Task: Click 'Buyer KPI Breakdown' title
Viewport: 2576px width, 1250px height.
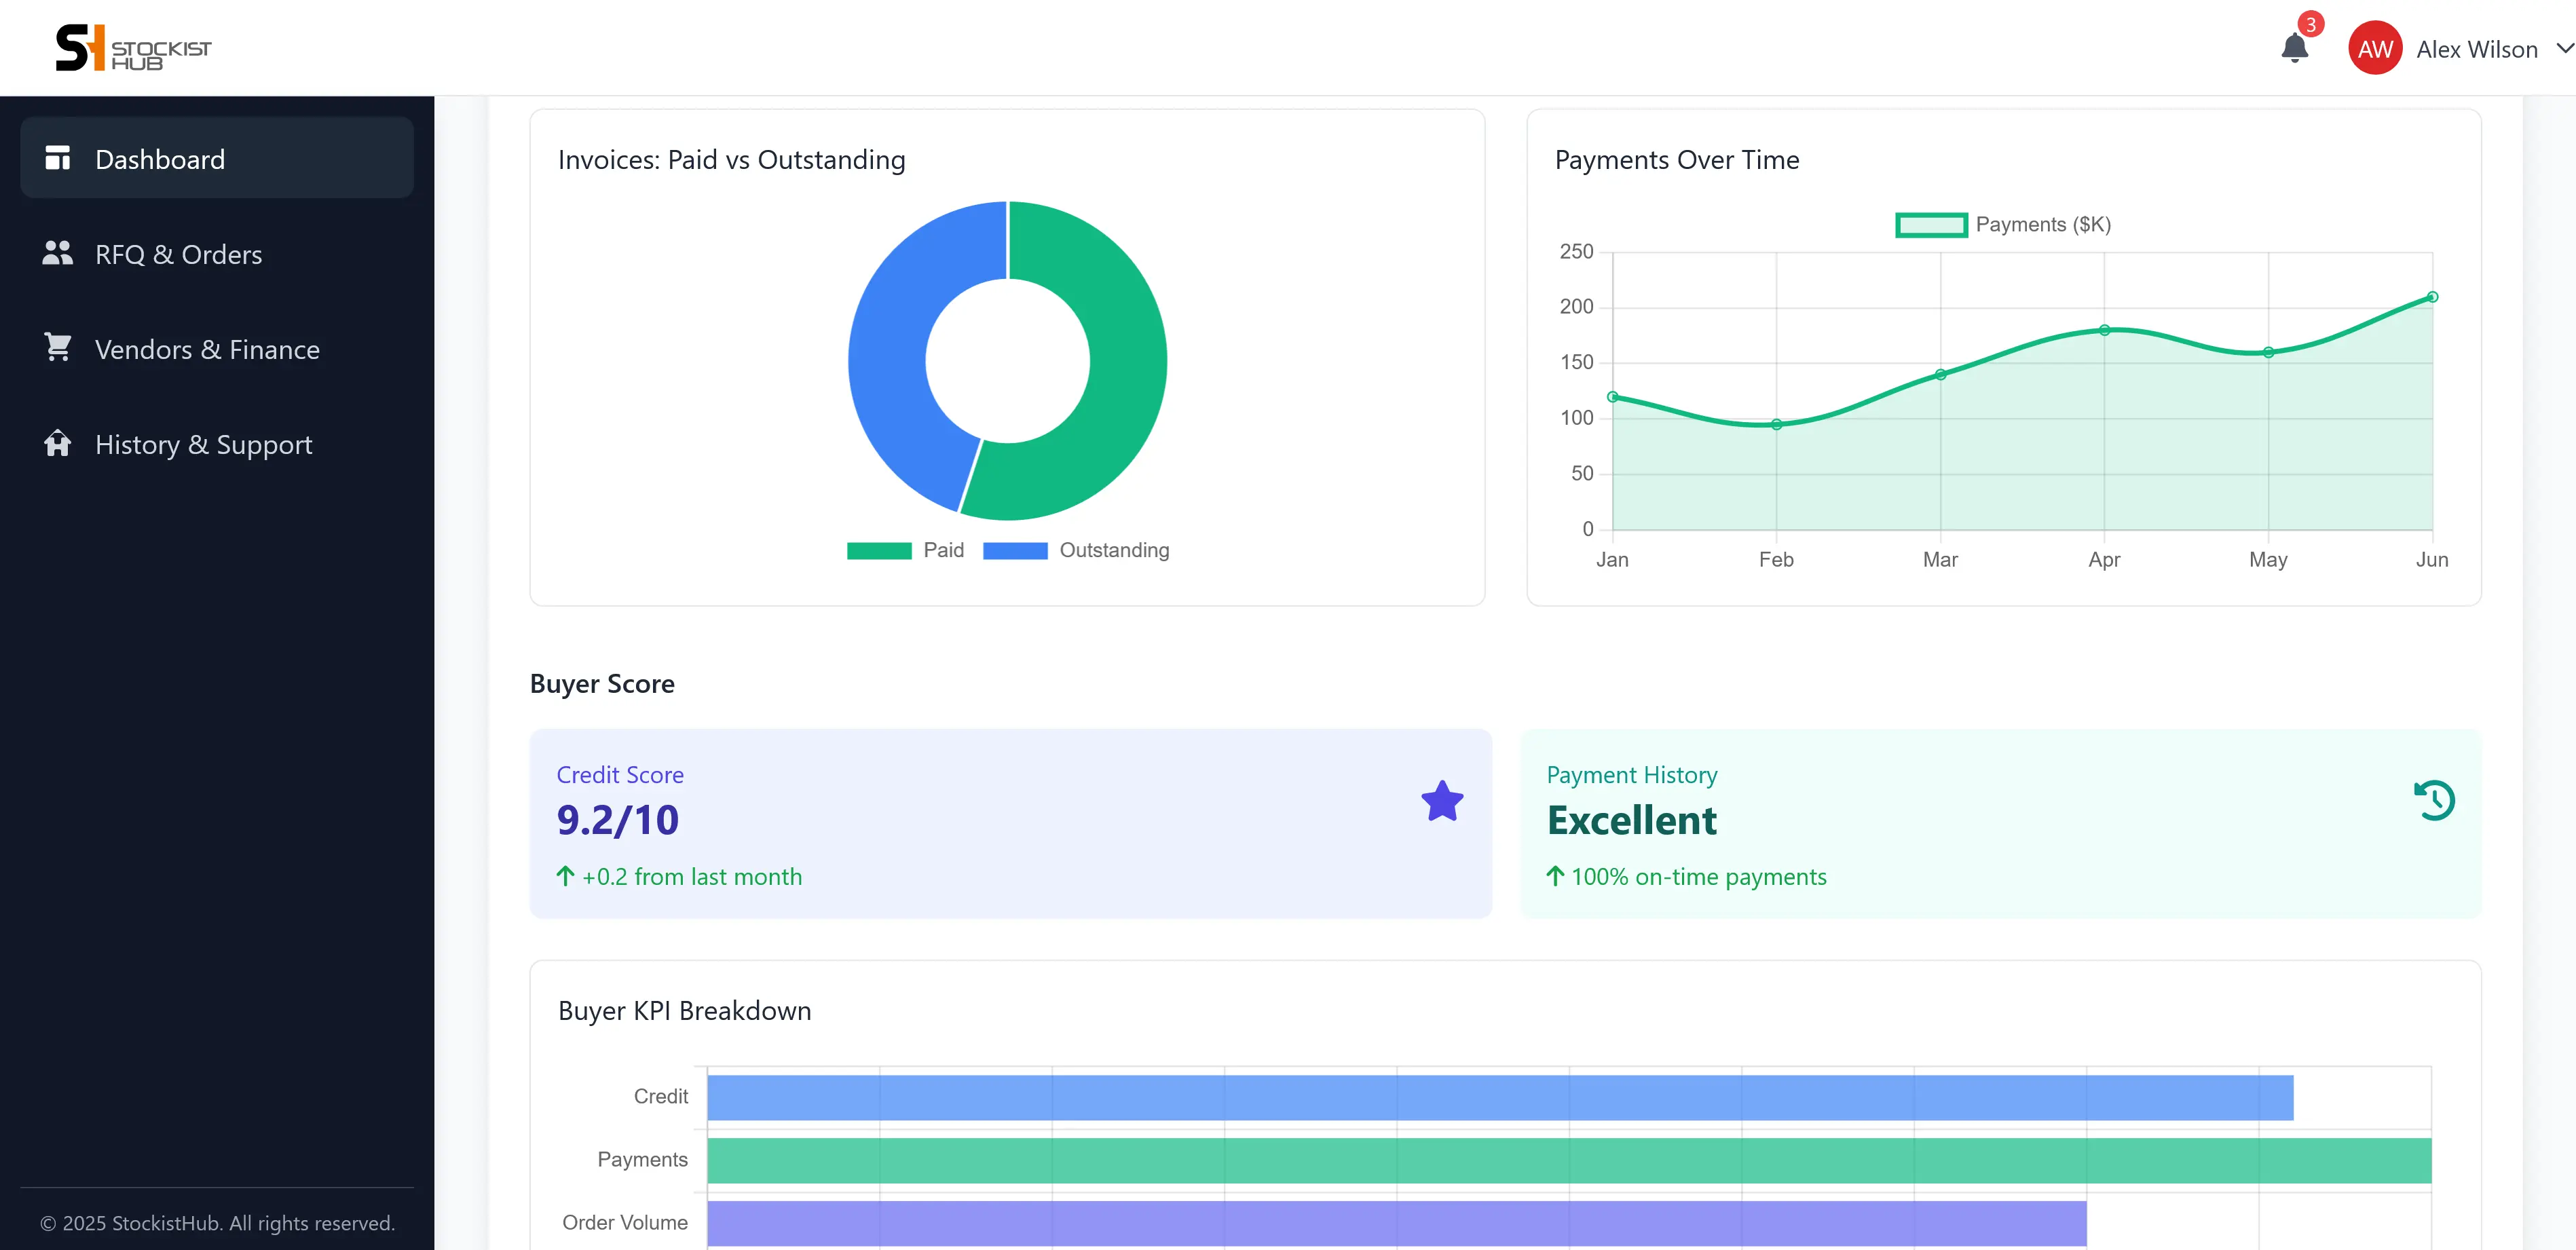Action: click(x=684, y=1010)
